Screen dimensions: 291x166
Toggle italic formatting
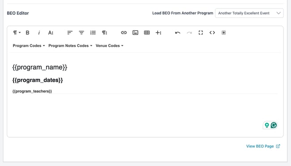coord(39,33)
